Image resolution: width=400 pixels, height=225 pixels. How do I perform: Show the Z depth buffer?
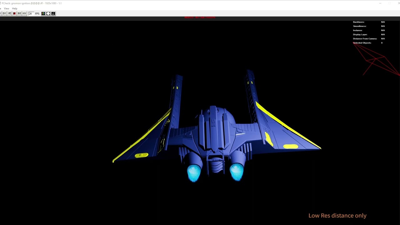tap(53, 13)
